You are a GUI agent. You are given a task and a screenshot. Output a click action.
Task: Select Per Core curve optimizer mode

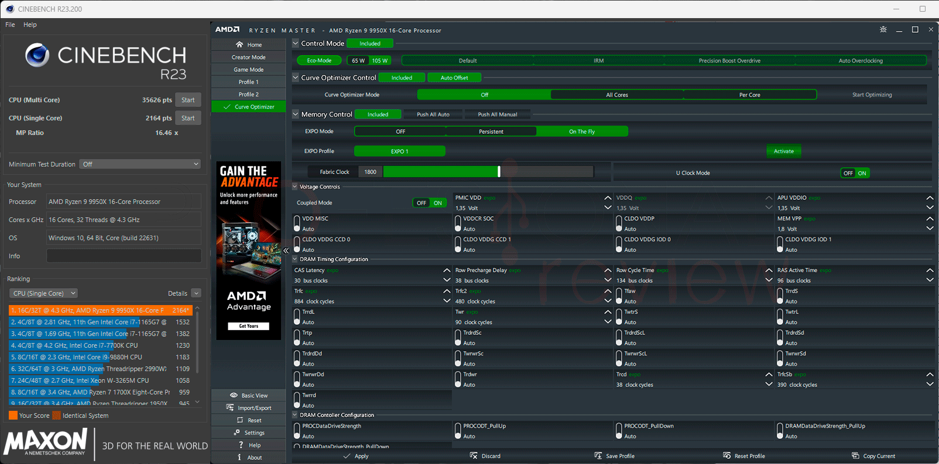(x=750, y=95)
